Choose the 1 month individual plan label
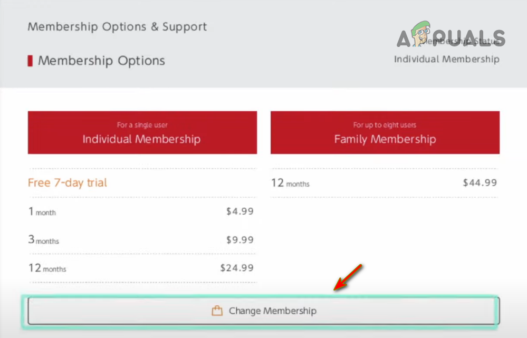Viewport: 527px width, 338px height. [42, 212]
